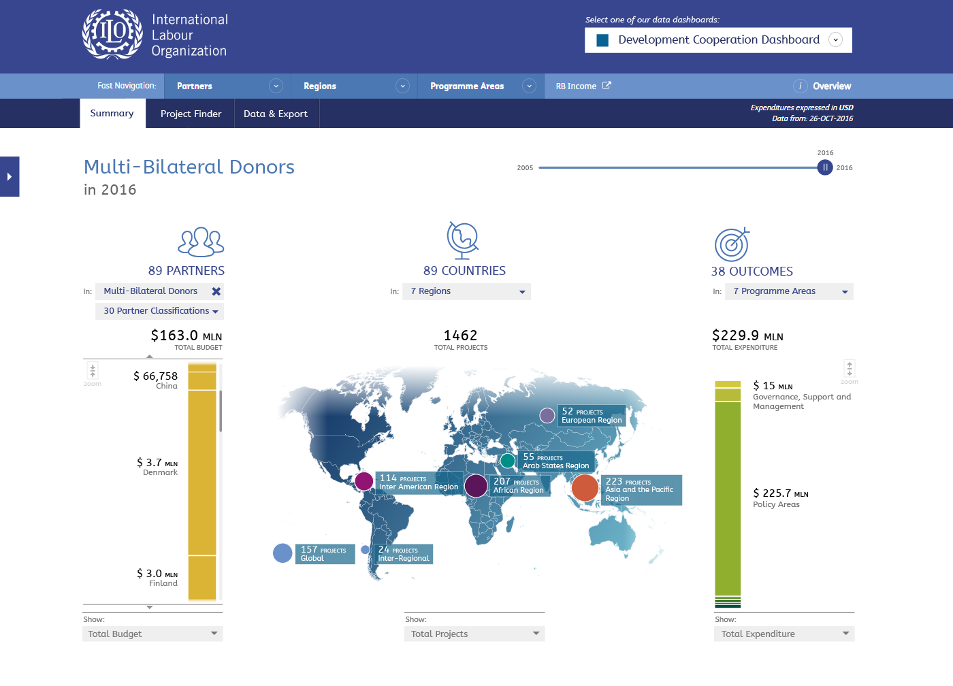Open the Total Projects show dropdown
The image size is (953, 686).
(x=475, y=634)
